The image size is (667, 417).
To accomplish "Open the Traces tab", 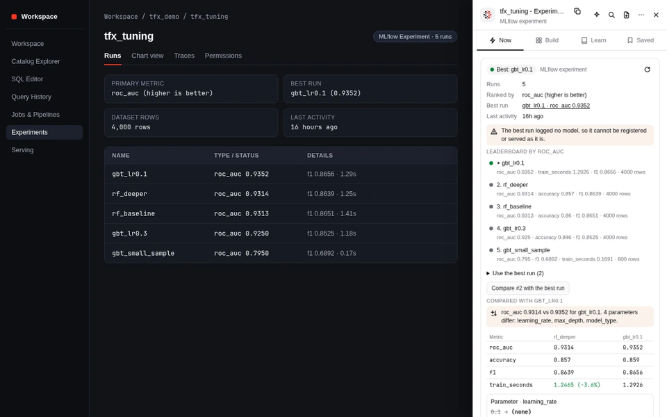I will [183, 56].
